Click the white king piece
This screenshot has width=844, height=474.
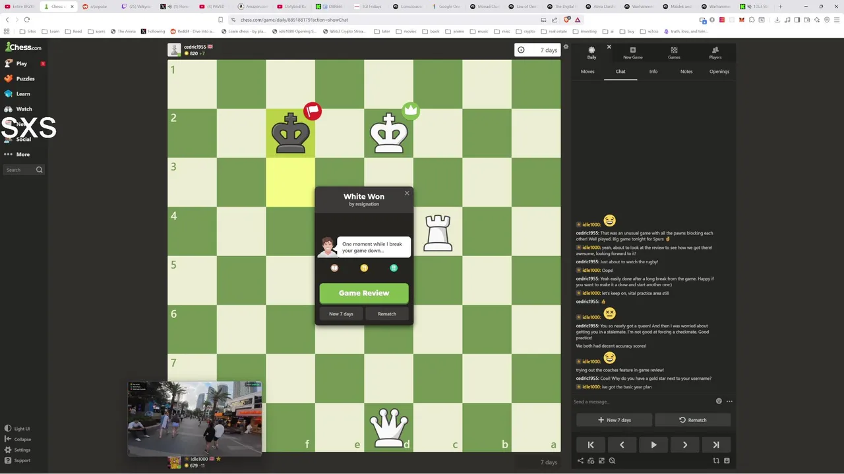[389, 134]
